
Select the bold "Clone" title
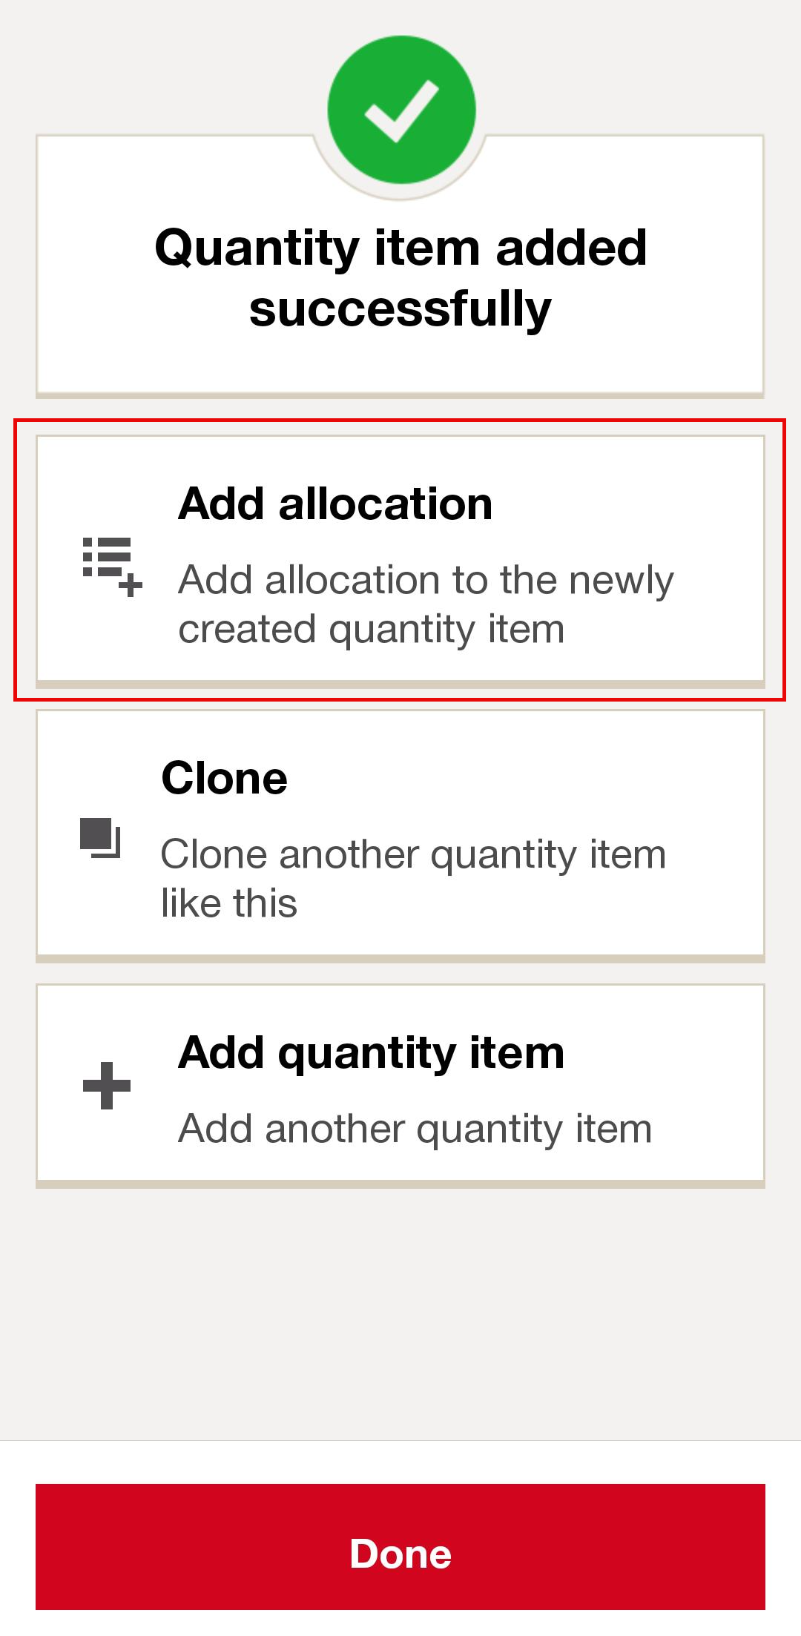[224, 779]
